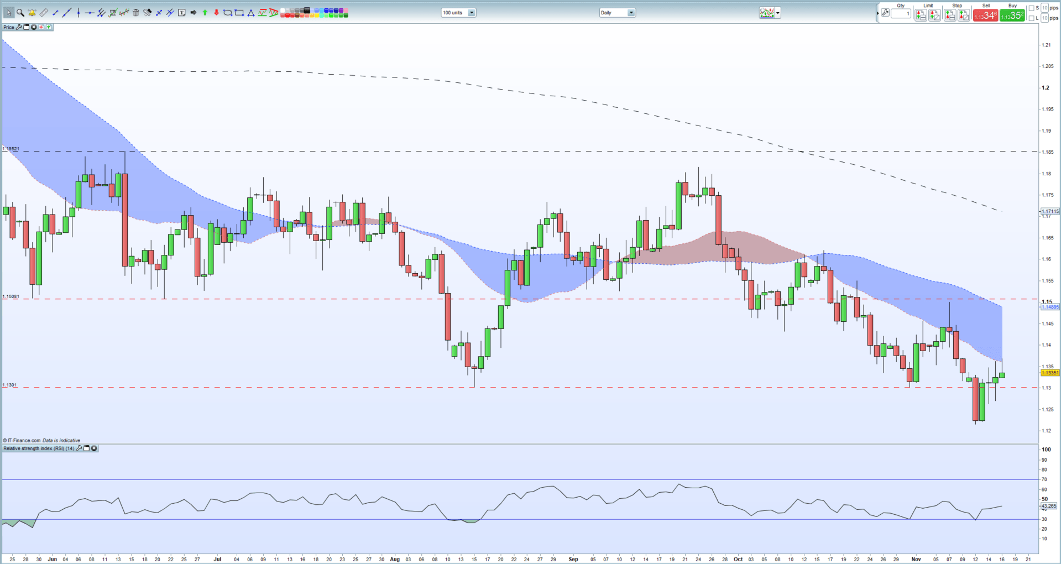Click the 1.18521 level label
1061x564 pixels.
[x=11, y=149]
